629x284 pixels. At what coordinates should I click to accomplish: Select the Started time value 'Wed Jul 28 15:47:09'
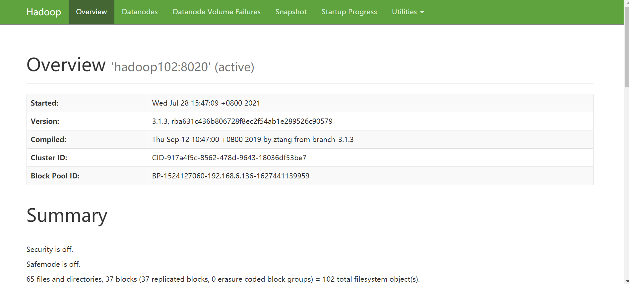coord(206,103)
